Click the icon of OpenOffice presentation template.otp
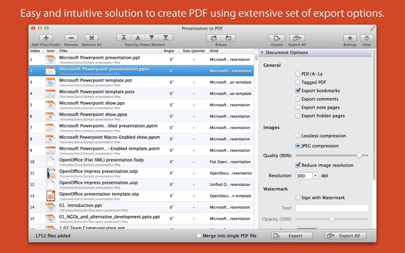Viewport: 405px width, 253px height. [51, 196]
